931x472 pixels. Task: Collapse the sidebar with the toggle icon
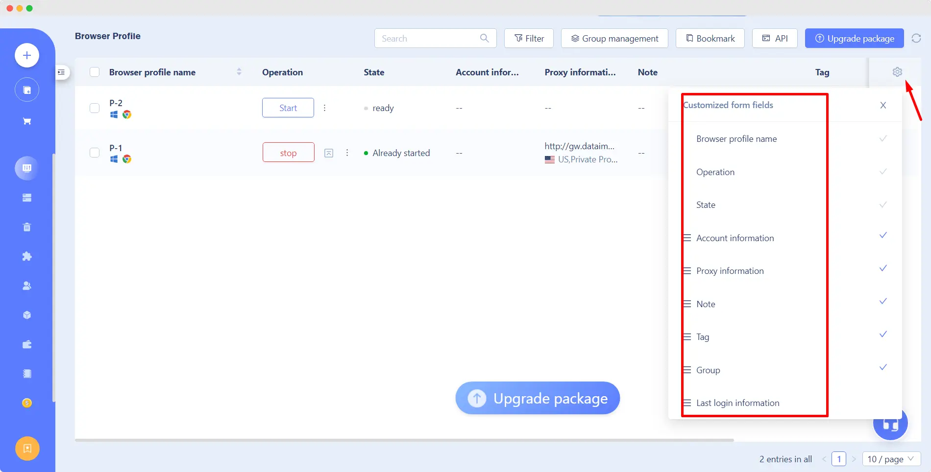point(61,72)
